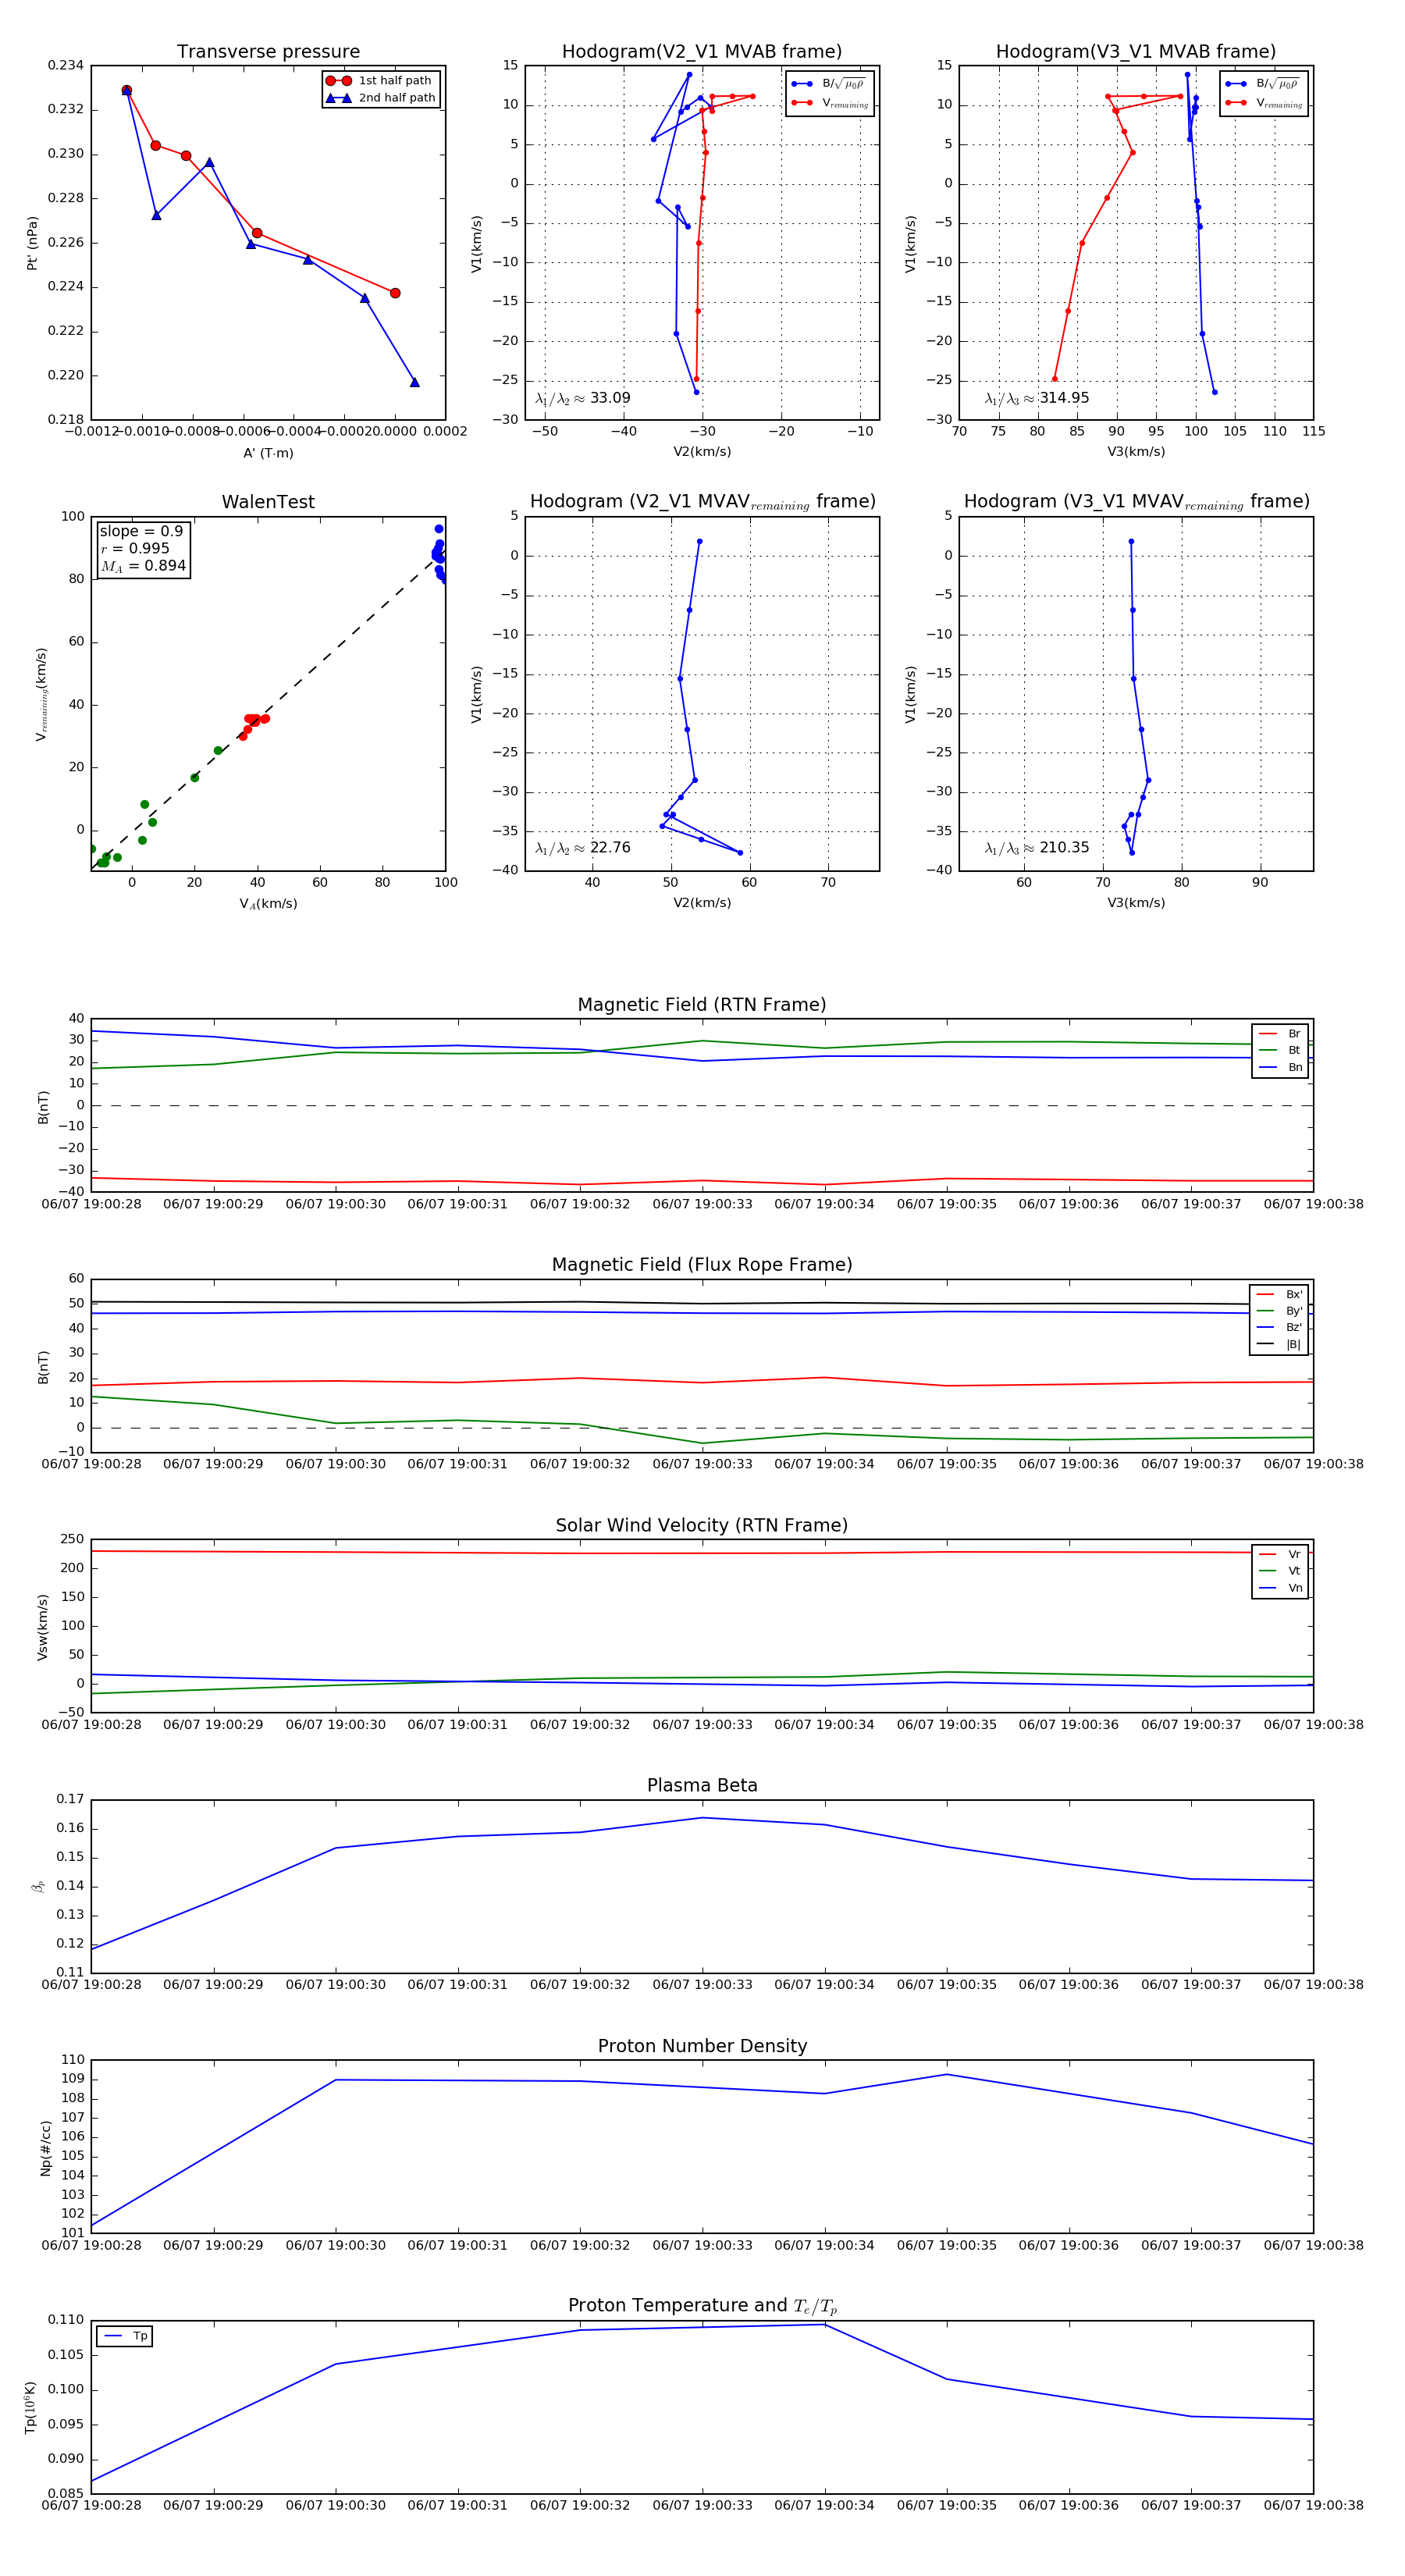Click the 'Magnetic Field (Flux Rope Frame)' title

click(x=701, y=1265)
